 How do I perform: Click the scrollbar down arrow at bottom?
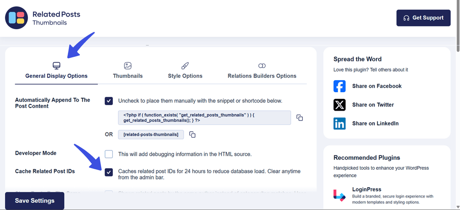[458, 207]
